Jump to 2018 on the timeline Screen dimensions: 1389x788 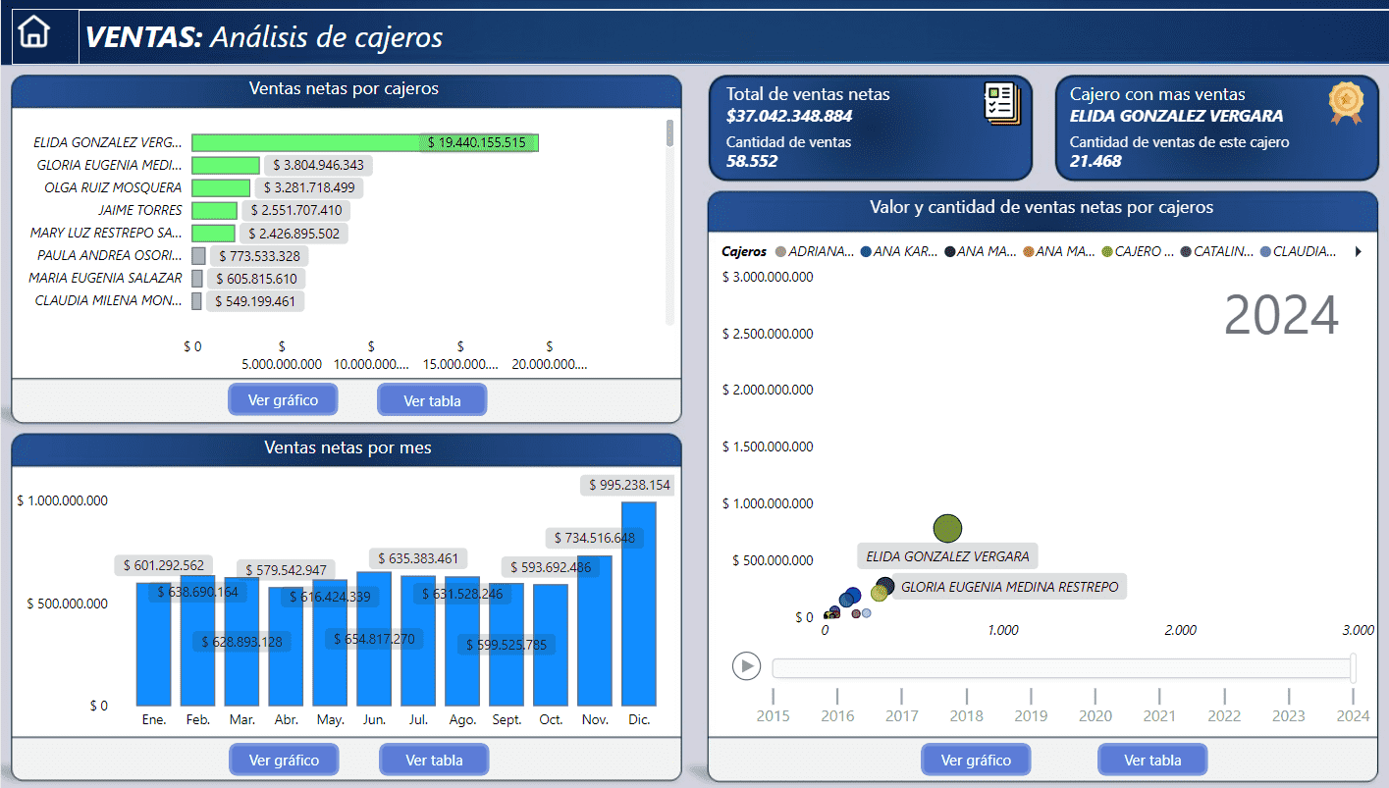point(966,715)
